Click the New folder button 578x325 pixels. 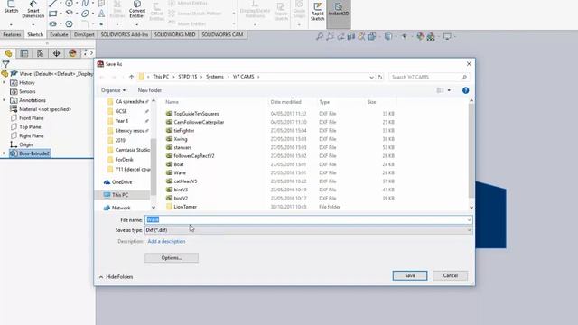coord(150,90)
